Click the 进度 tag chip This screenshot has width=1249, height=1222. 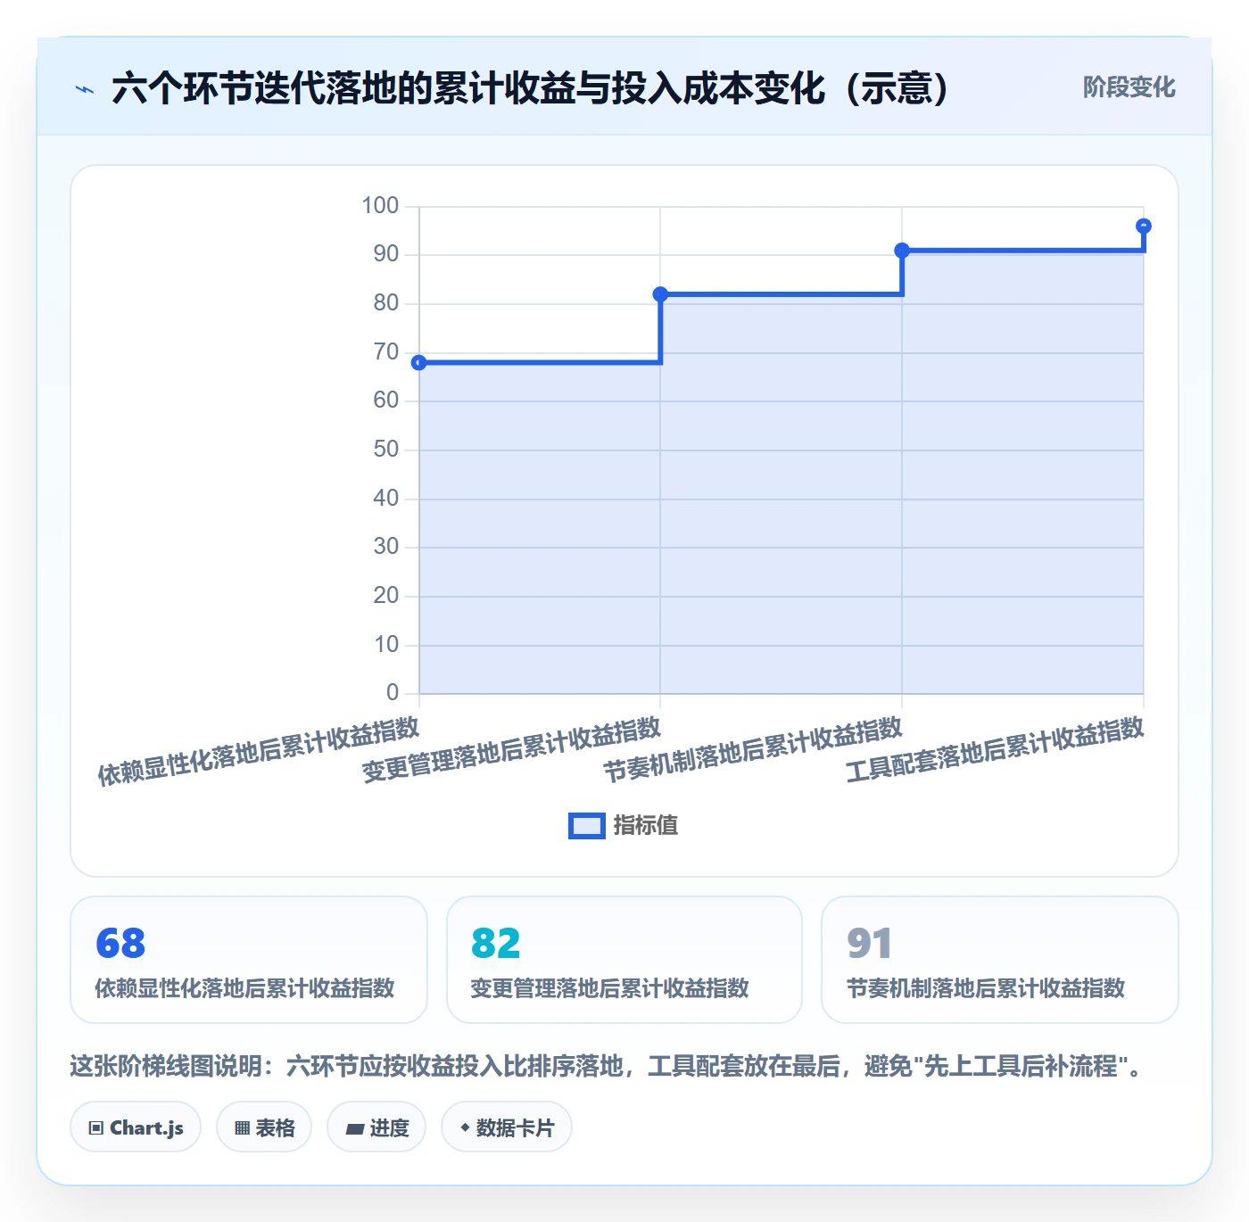click(x=376, y=1127)
